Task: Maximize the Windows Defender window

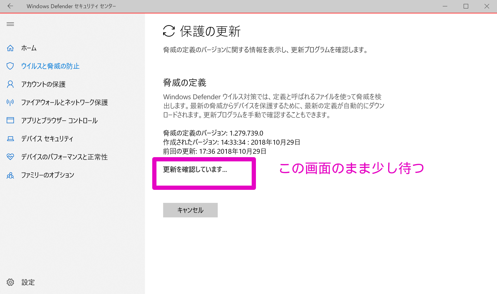Action: [x=466, y=6]
